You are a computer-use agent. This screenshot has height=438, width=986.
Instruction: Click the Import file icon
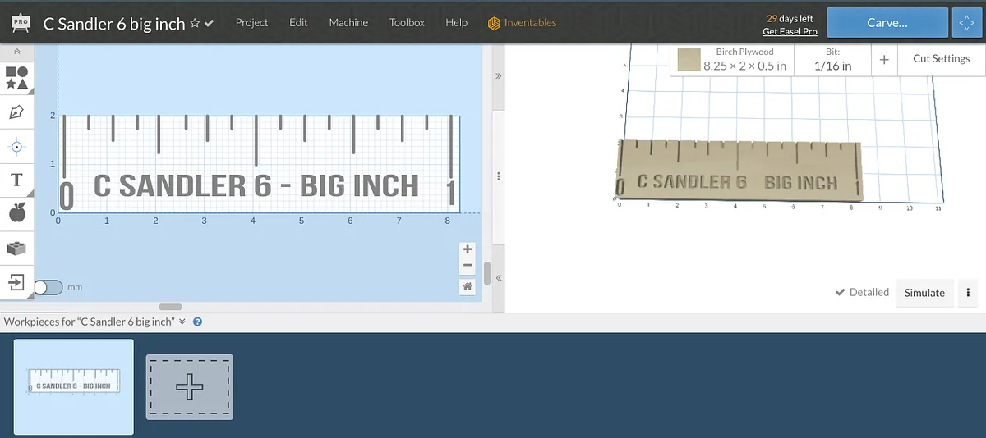pyautogui.click(x=16, y=282)
